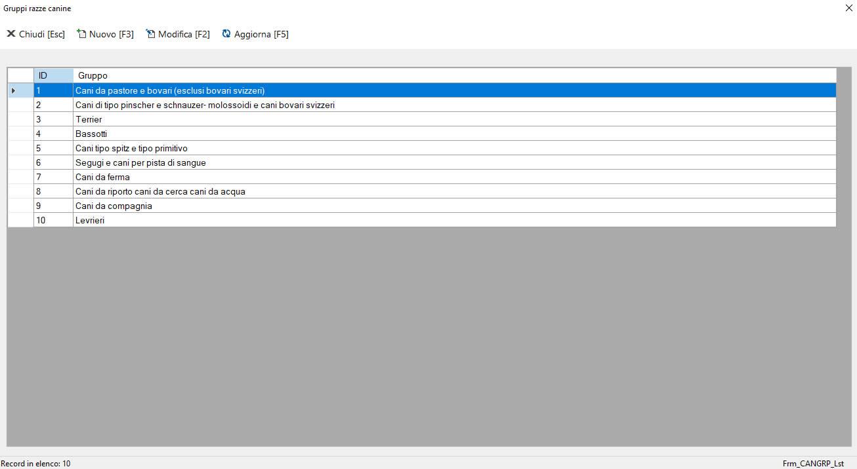The width and height of the screenshot is (857, 469).
Task: Click the Nuovo new-record icon
Action: click(82, 33)
